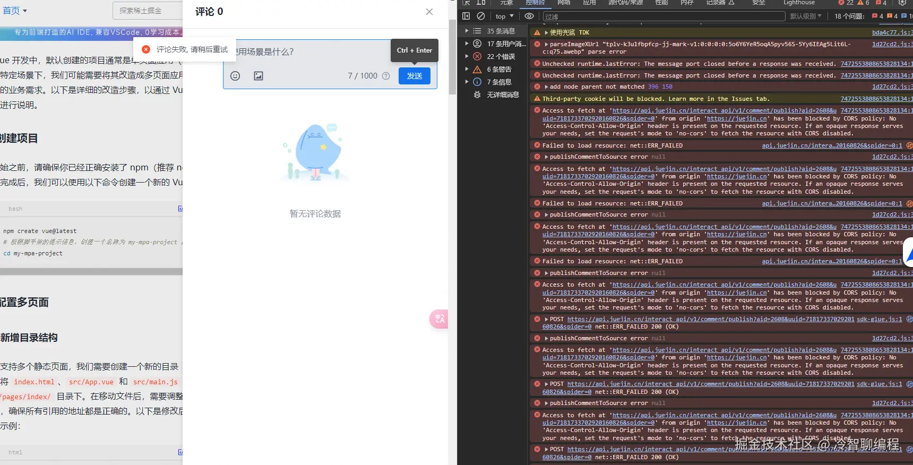Switch to the 网络 network tab
This screenshot has height=465, width=913.
564,3
